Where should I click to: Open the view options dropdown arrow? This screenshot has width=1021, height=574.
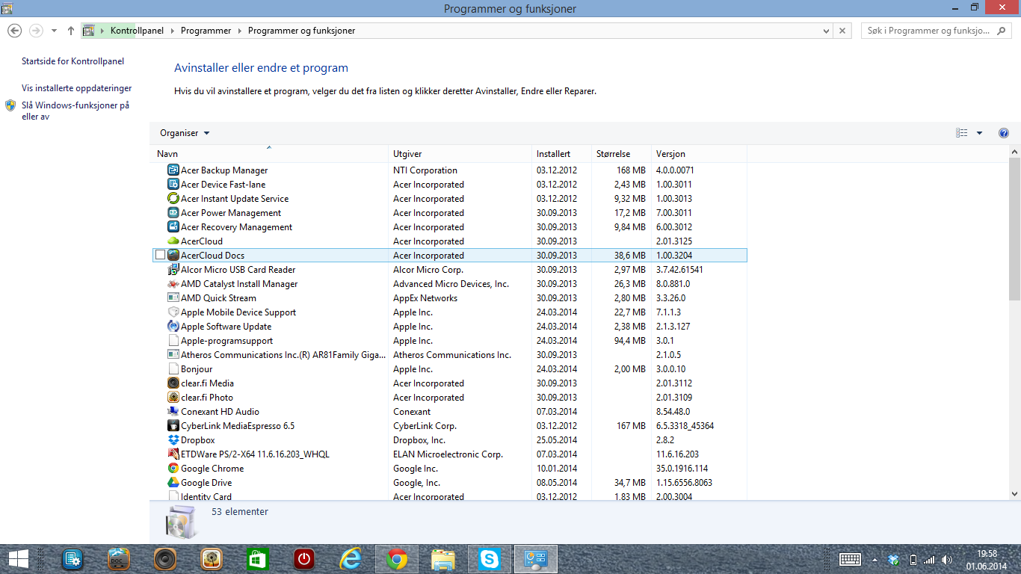pos(980,133)
